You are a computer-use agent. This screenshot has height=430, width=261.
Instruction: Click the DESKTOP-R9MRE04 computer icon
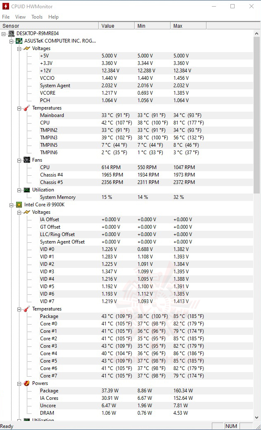11,33
